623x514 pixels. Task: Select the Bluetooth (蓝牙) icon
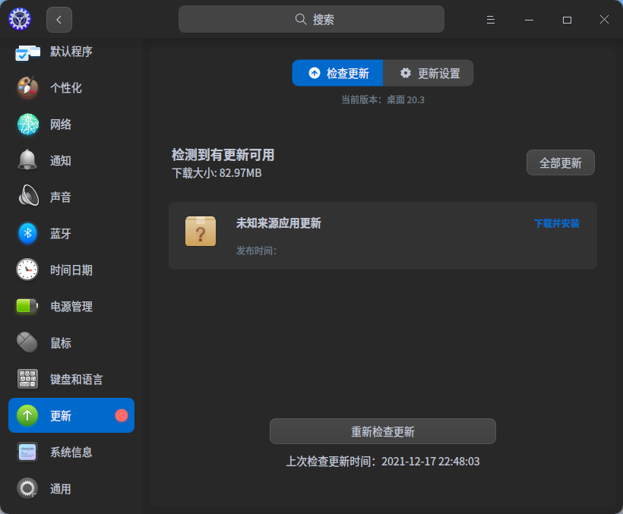[28, 233]
